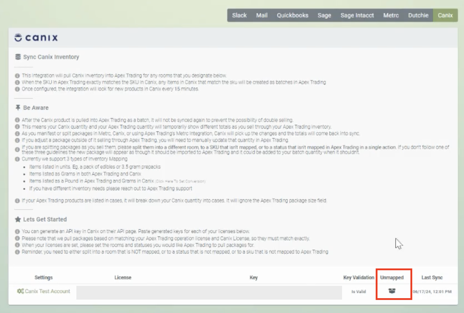
Task: Click the 'Is Valid' key validation status
Action: pyautogui.click(x=358, y=291)
